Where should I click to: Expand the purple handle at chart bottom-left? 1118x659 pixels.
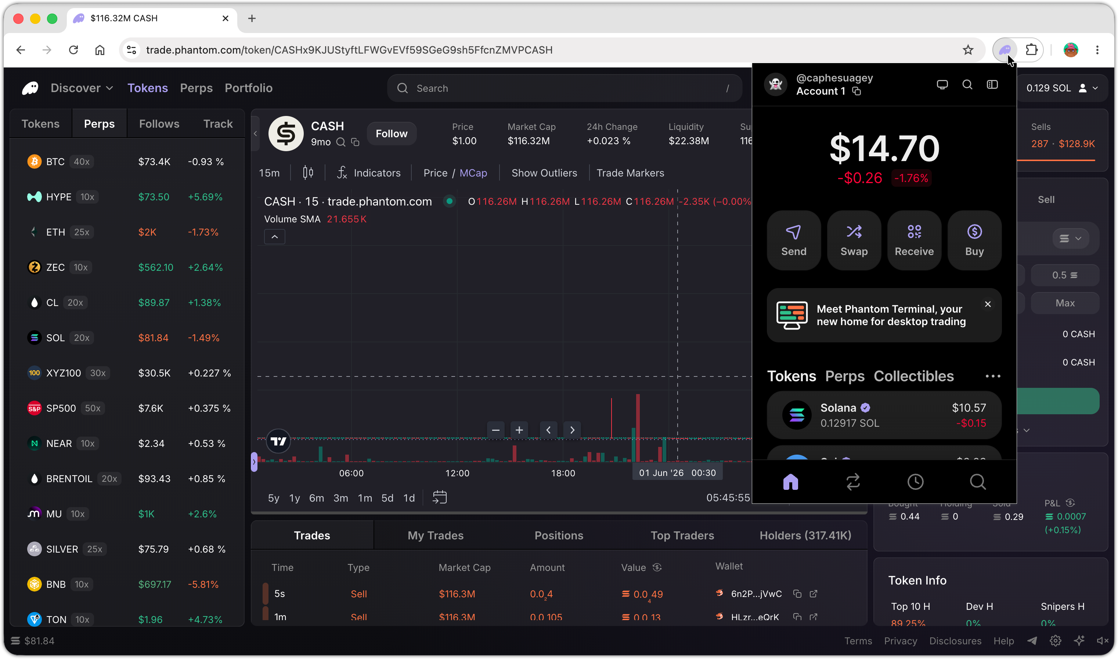pos(254,462)
